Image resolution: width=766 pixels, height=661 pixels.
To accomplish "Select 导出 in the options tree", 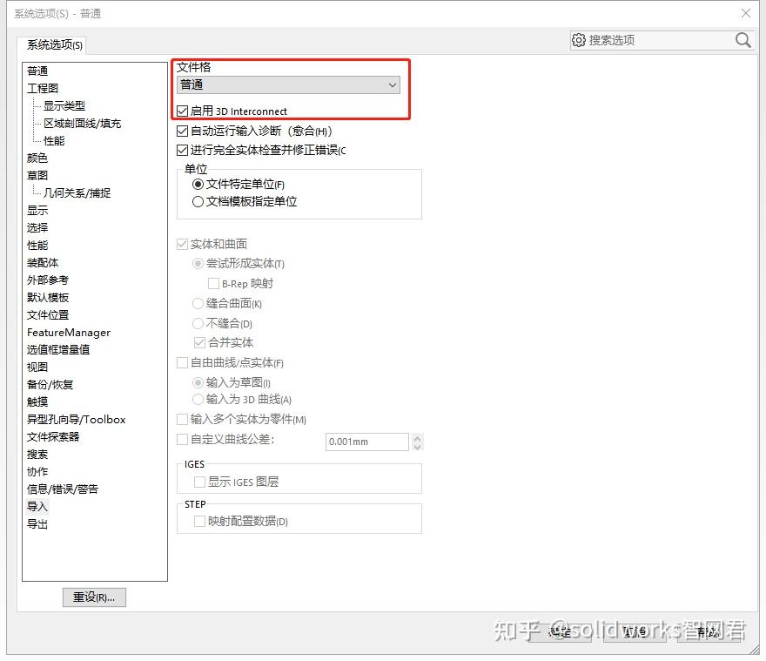I will pyautogui.click(x=37, y=523).
